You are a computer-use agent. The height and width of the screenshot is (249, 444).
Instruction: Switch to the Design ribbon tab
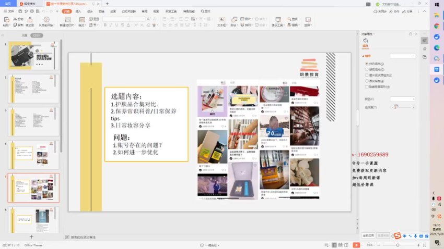[89, 11]
